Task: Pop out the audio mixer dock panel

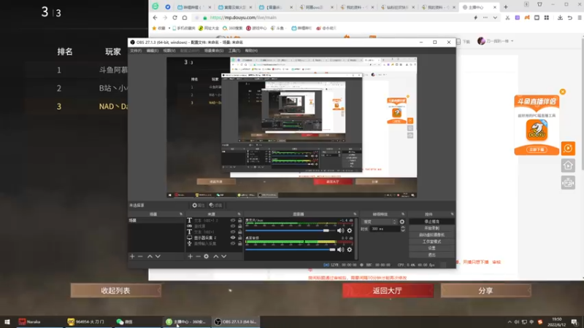Action: tap(355, 214)
